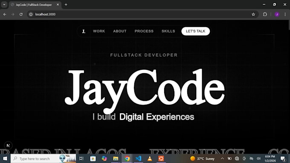Switch to Chrome in the taskbar
Screen dimensions: 290x163
click(127, 159)
